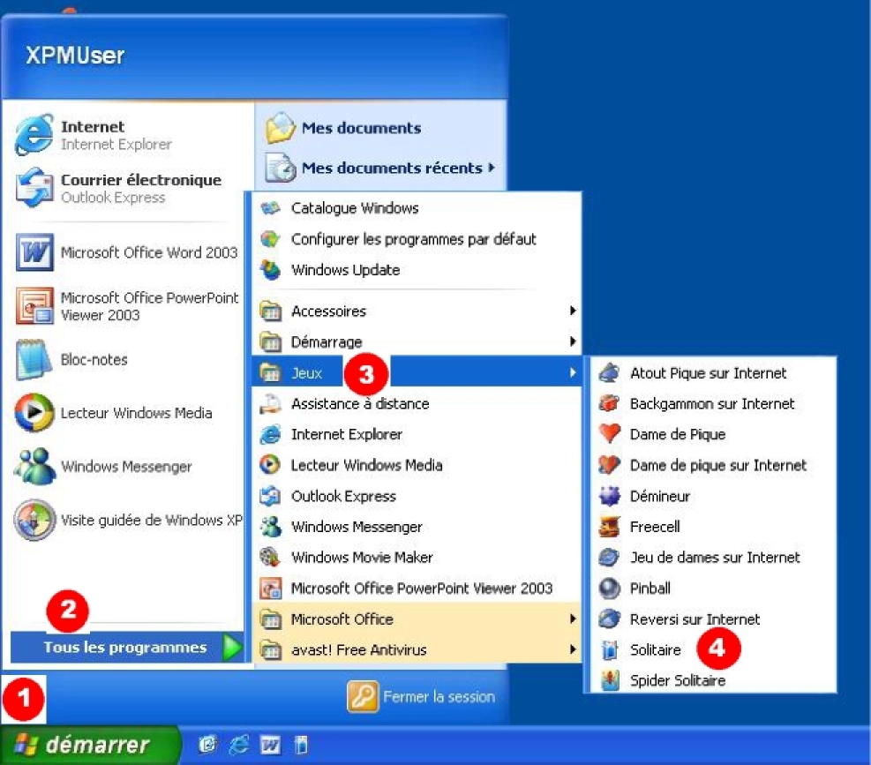
Task: Click the PowerPoint Viewer 2003 icon in left pane
Action: pos(34,305)
